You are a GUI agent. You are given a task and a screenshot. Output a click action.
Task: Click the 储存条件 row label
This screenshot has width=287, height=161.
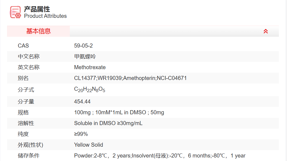pyautogui.click(x=29, y=156)
